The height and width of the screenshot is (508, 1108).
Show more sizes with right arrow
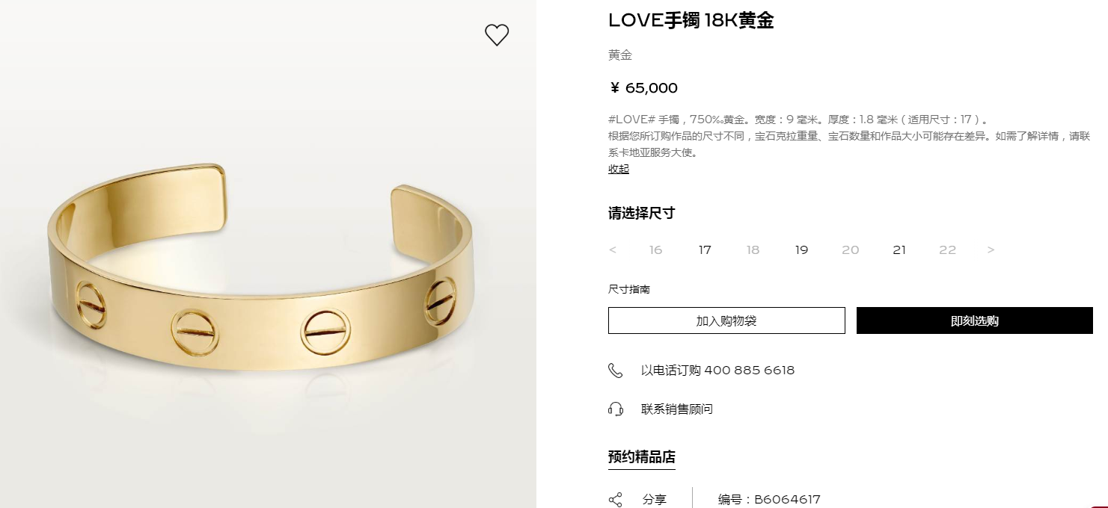(x=991, y=250)
